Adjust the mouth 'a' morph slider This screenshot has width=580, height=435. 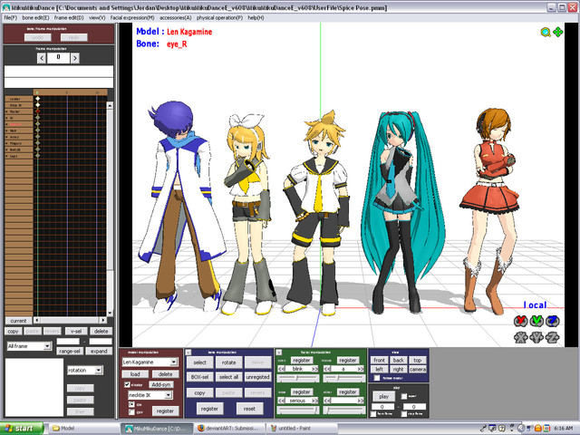tap(343, 378)
